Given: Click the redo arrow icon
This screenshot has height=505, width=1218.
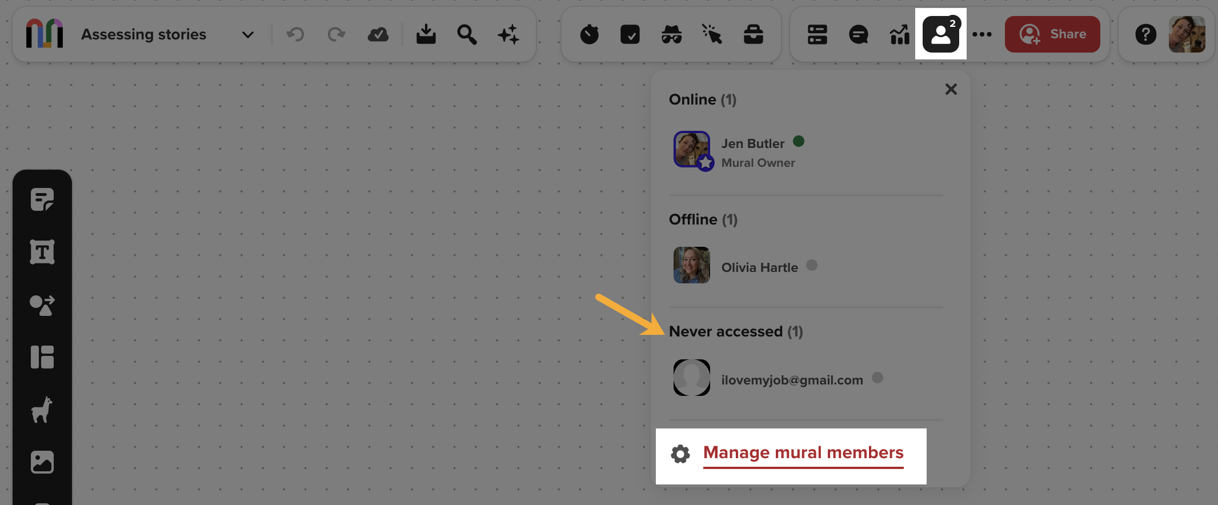Looking at the screenshot, I should [x=336, y=34].
